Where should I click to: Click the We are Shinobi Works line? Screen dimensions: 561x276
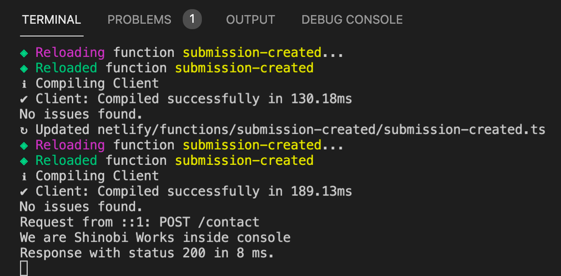[155, 238]
